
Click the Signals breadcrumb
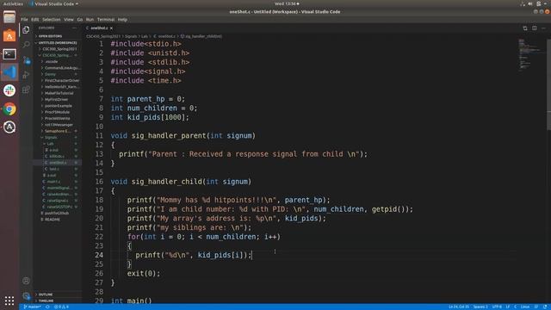[x=131, y=36]
